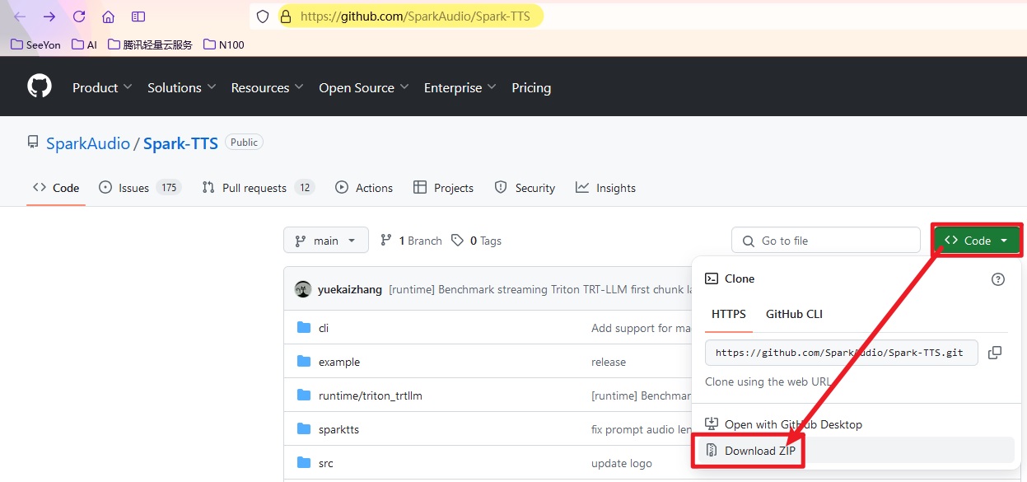The image size is (1027, 482).
Task: Toggle the green Code dropdown button
Action: click(x=977, y=241)
